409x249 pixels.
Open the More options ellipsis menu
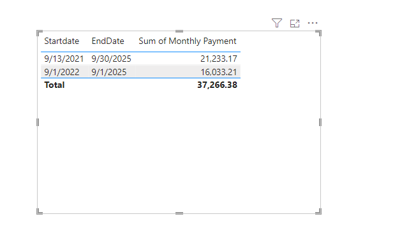click(x=313, y=23)
